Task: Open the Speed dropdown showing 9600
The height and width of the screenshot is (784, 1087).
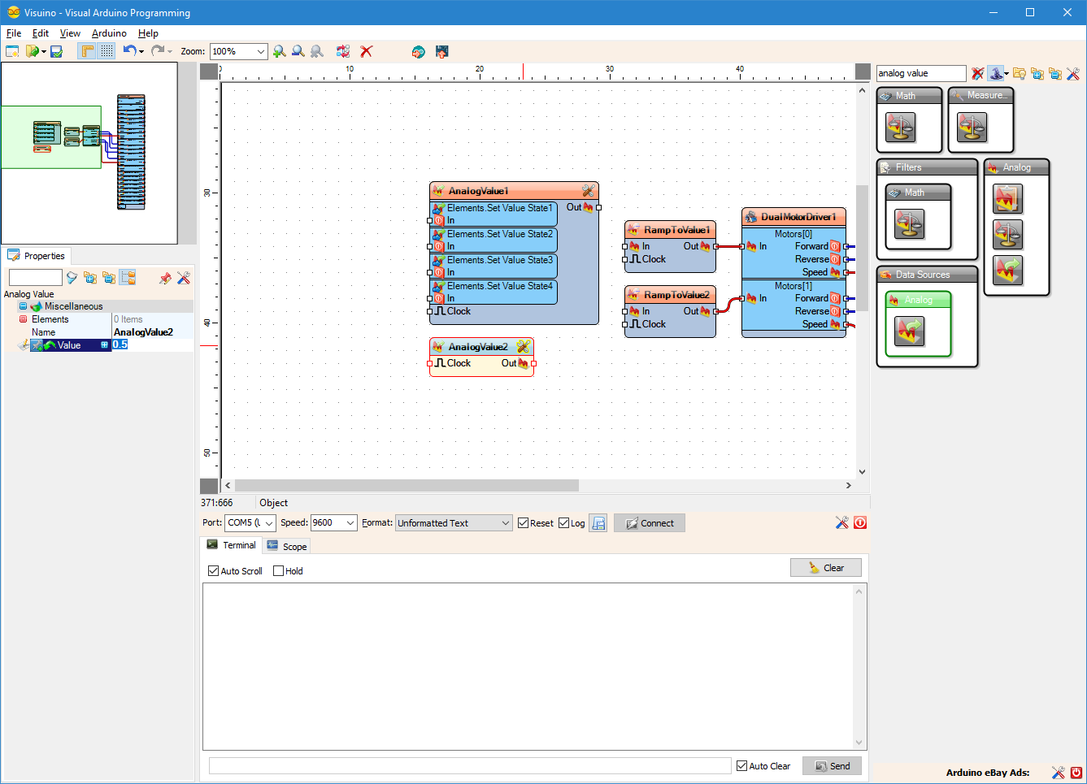Action: point(333,522)
